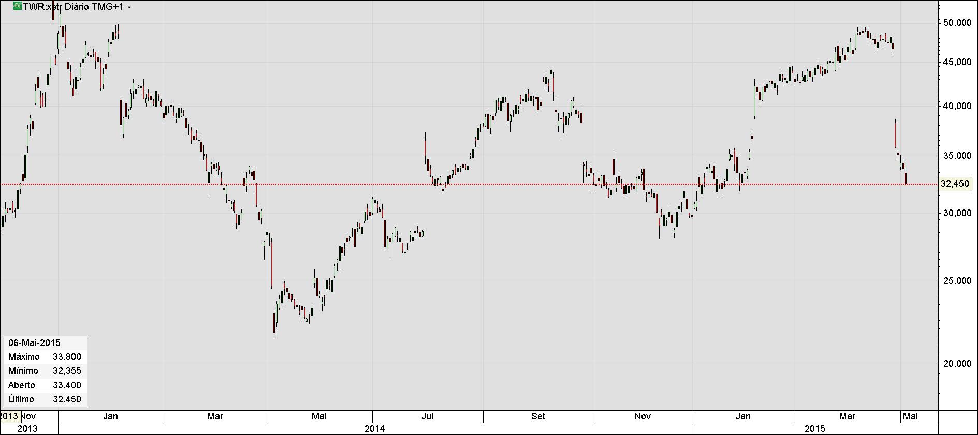Select the 32,450 last-price tag on price axis
978x435 pixels.
coord(956,184)
